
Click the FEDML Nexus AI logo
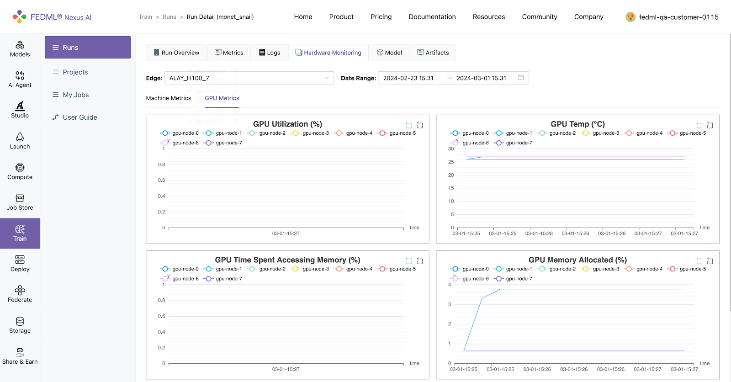point(52,17)
